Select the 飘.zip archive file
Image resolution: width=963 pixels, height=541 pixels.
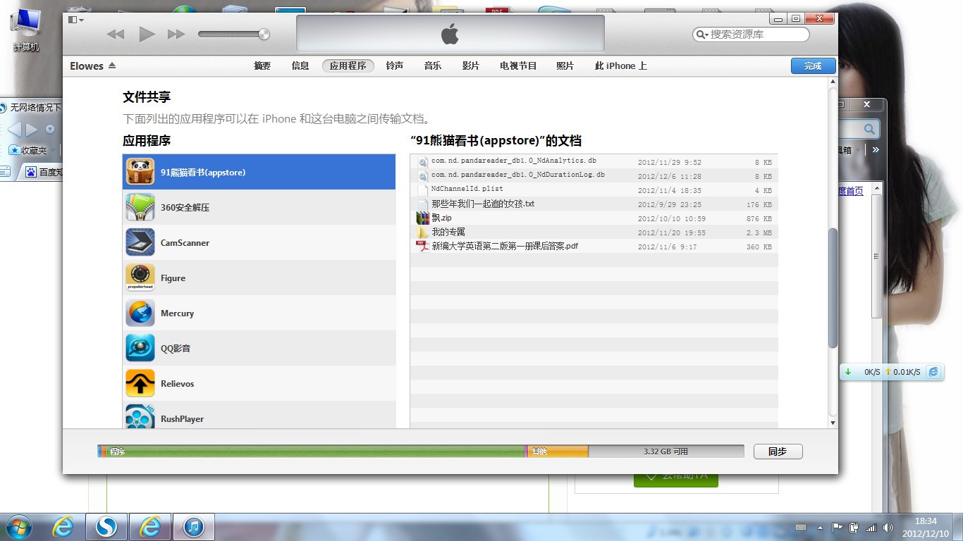tap(594, 218)
